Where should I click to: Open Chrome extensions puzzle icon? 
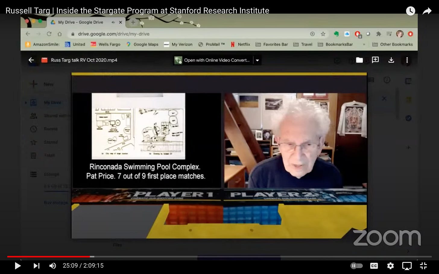coord(379,34)
